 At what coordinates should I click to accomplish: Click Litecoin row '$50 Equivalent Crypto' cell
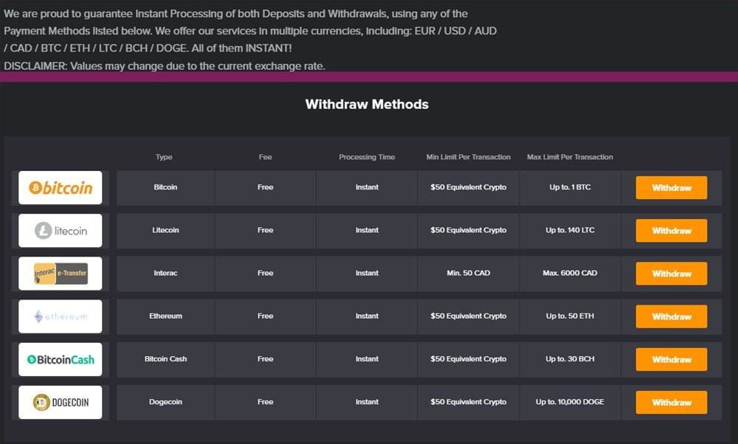pyautogui.click(x=469, y=230)
